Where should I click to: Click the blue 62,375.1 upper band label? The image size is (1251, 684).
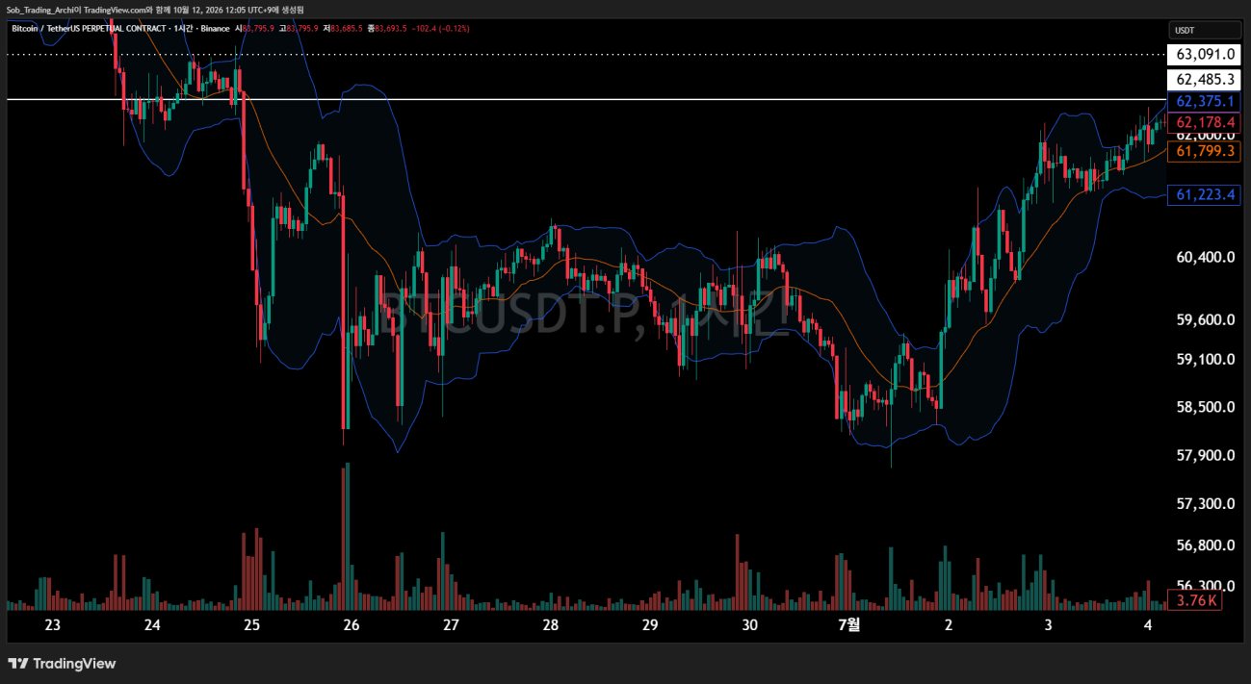click(x=1205, y=101)
